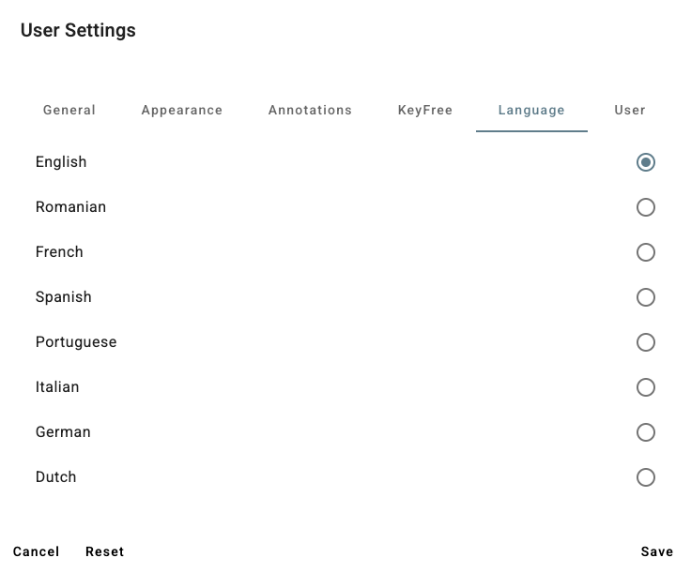Click the 'User Settings' dialog title
Image resolution: width=691 pixels, height=573 pixels.
(x=78, y=30)
